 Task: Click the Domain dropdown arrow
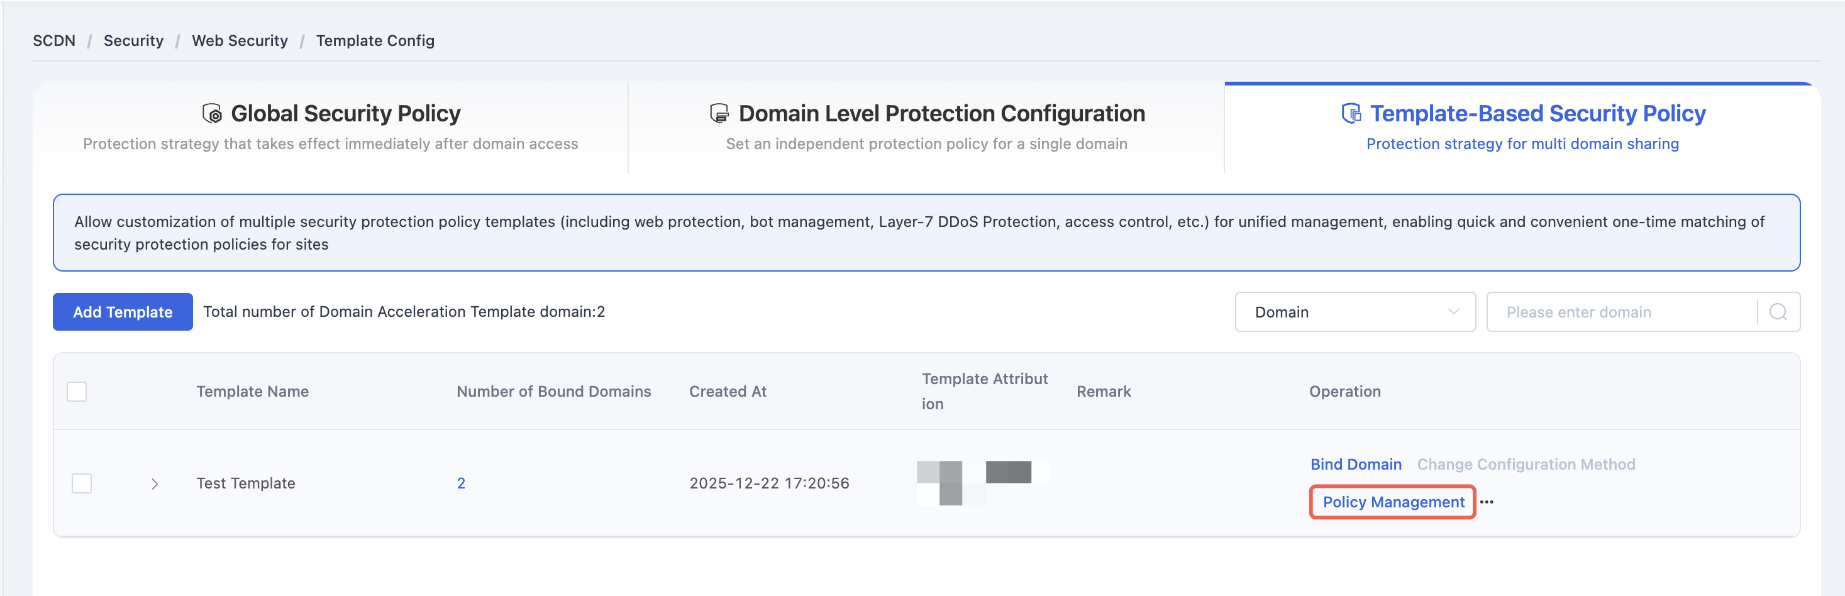click(x=1453, y=312)
